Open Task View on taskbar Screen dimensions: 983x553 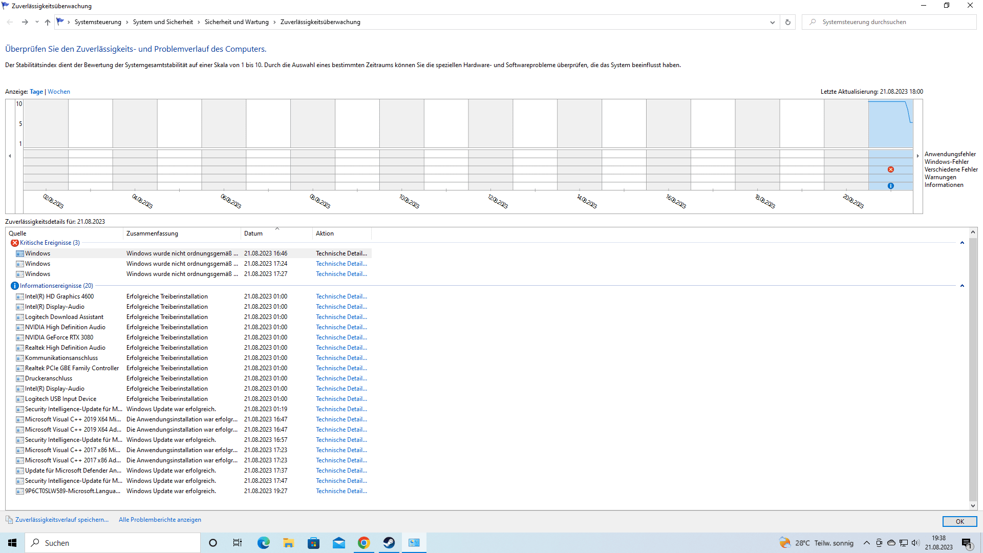point(238,543)
